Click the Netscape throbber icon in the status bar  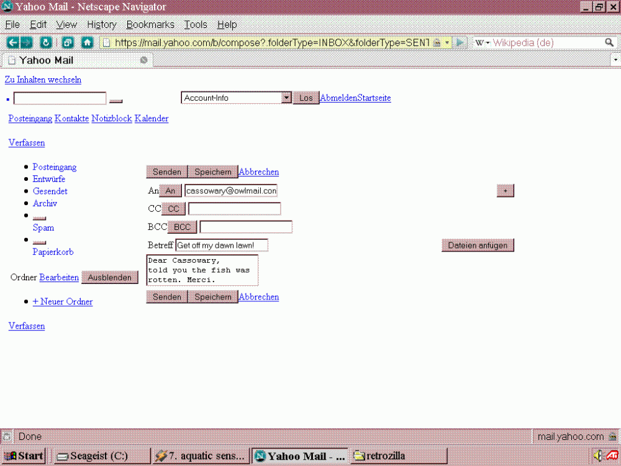6,436
